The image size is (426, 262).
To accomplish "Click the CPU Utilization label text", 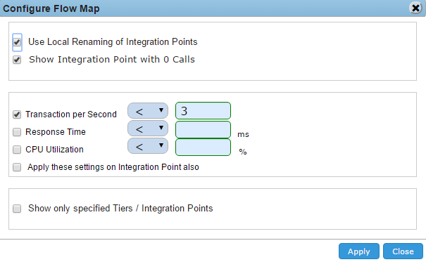I will point(54,150).
